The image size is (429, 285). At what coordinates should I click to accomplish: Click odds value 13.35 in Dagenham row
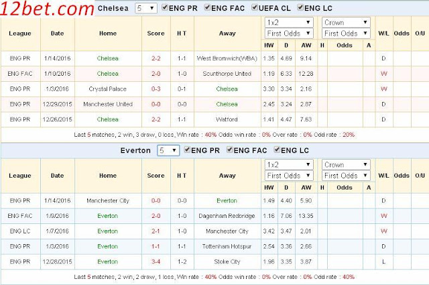(306, 216)
